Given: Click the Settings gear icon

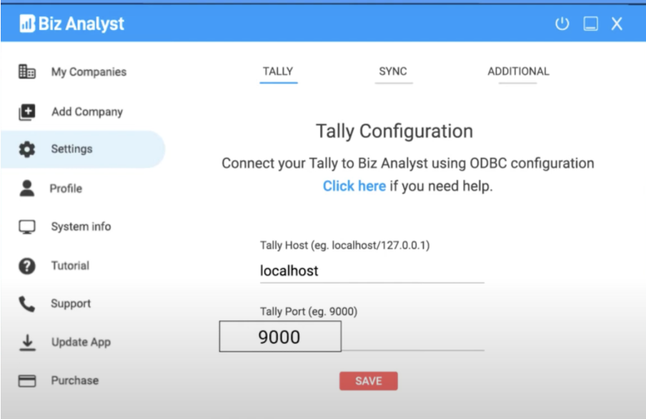Looking at the screenshot, I should tap(26, 149).
